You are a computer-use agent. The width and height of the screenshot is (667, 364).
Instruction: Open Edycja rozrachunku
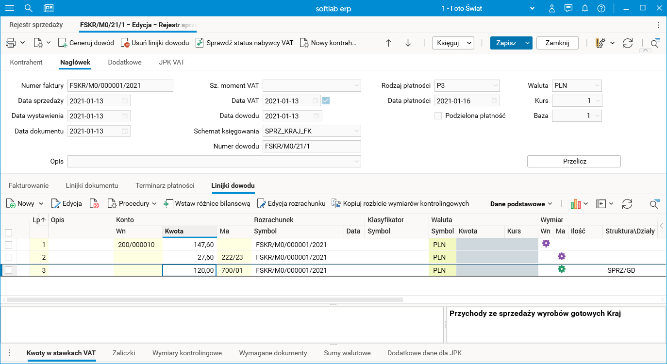point(261,204)
